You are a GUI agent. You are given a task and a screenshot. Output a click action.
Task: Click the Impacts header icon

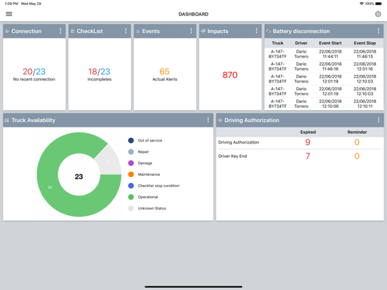[203, 31]
